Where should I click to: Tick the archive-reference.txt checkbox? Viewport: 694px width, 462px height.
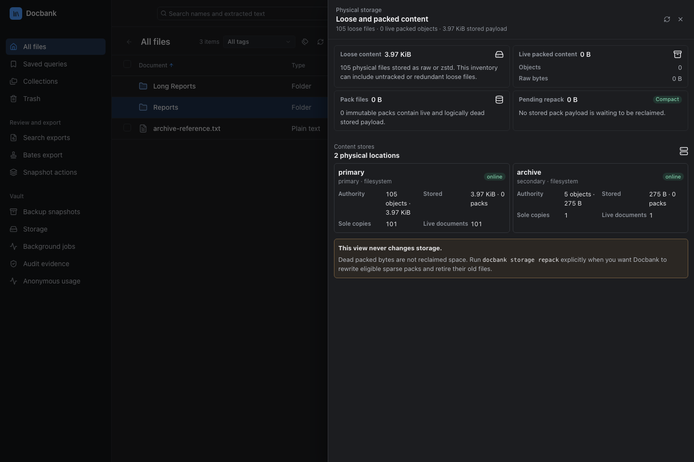click(x=127, y=128)
